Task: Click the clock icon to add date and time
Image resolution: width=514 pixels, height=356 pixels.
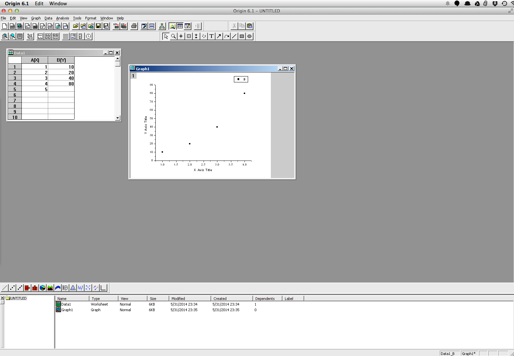Action: click(88, 36)
